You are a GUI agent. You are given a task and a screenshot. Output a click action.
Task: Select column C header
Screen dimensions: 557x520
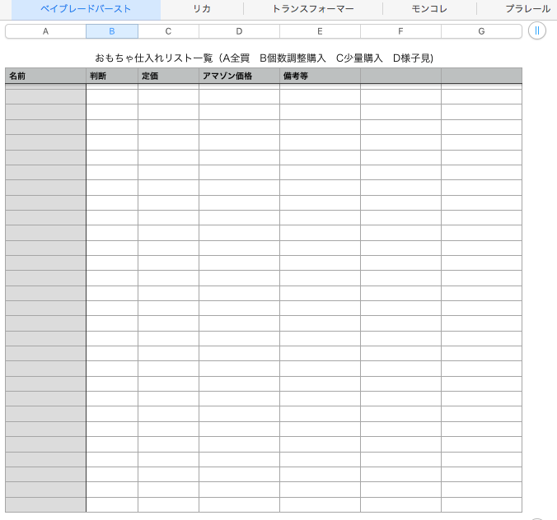coord(168,31)
